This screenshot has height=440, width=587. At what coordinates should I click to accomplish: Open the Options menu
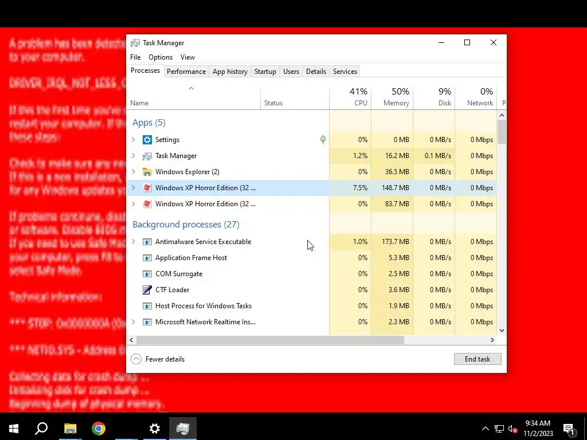coord(161,57)
